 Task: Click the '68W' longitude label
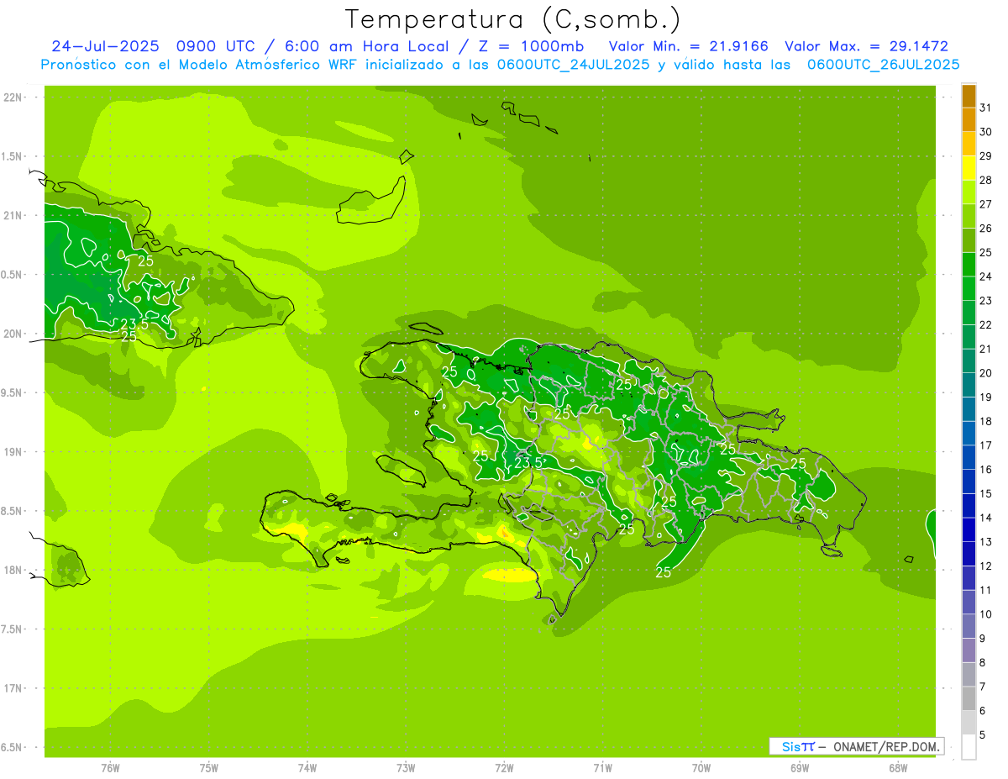tap(898, 767)
